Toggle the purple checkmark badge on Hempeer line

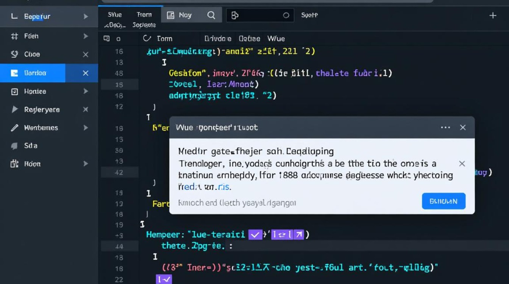click(255, 235)
